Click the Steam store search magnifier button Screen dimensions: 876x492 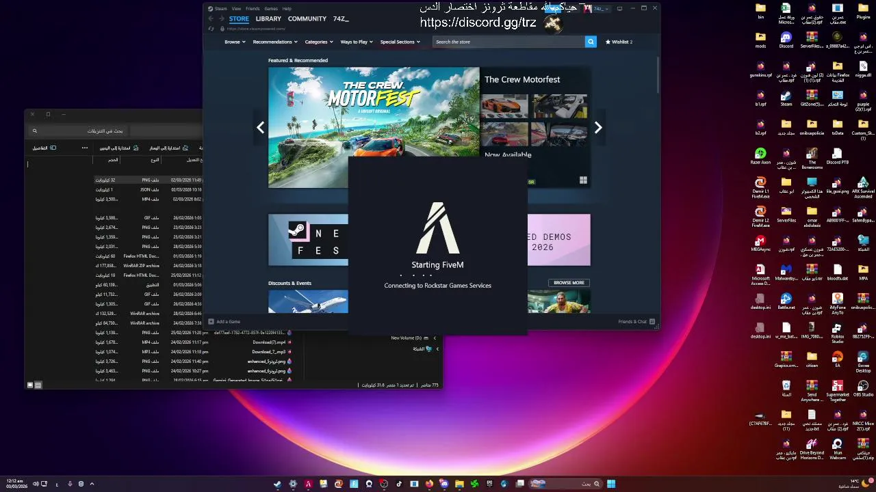click(x=591, y=42)
